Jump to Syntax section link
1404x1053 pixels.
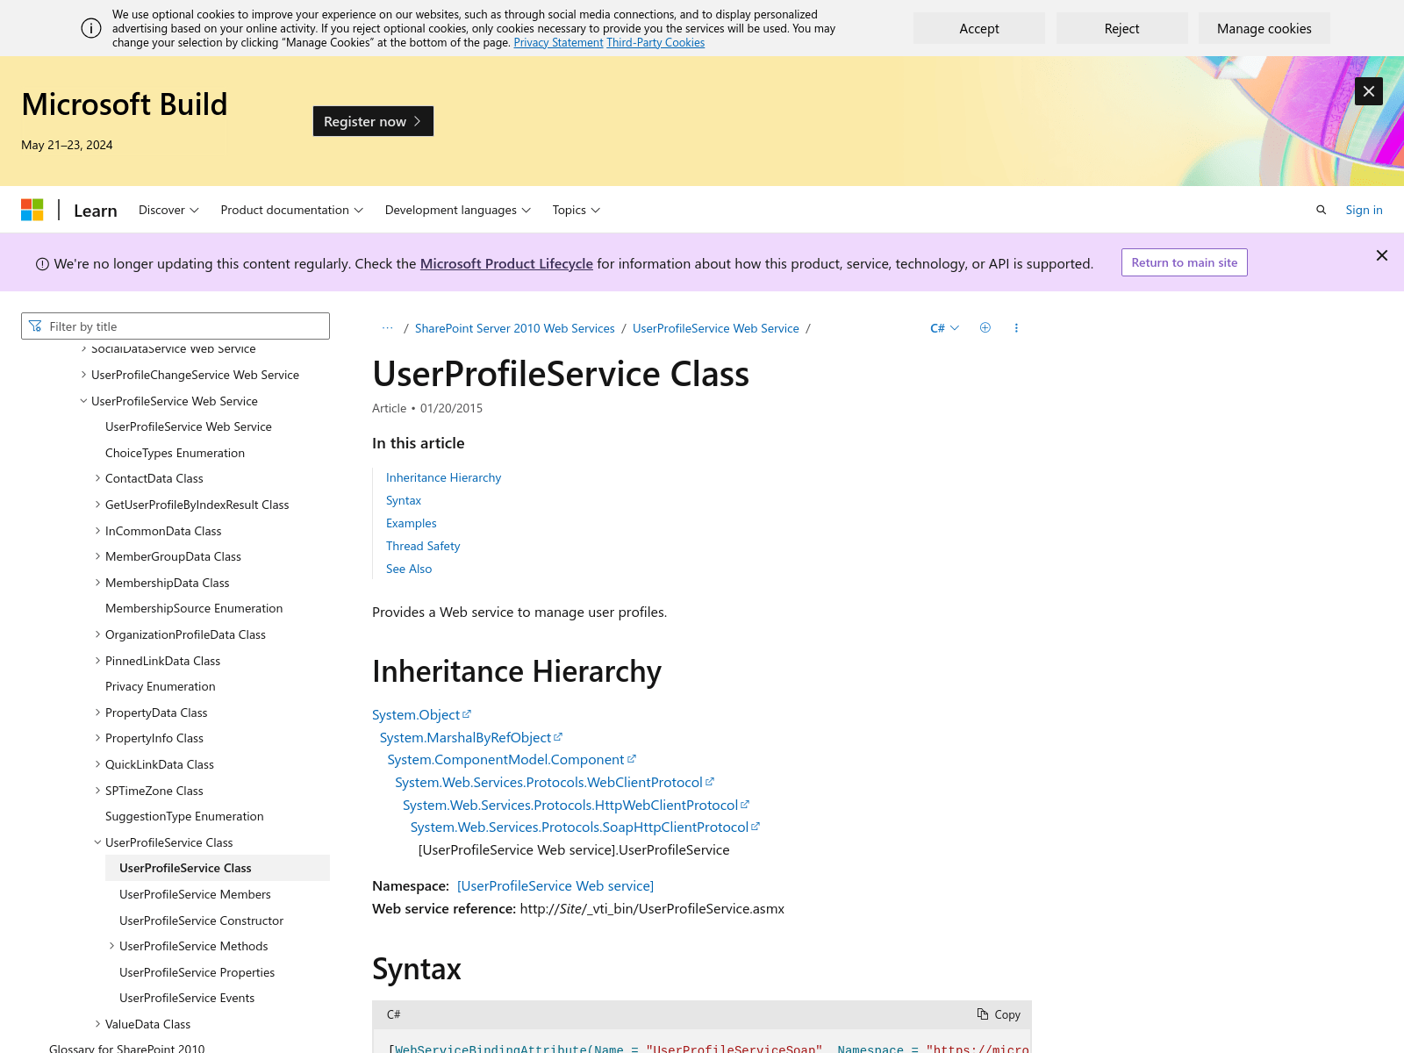(x=404, y=500)
